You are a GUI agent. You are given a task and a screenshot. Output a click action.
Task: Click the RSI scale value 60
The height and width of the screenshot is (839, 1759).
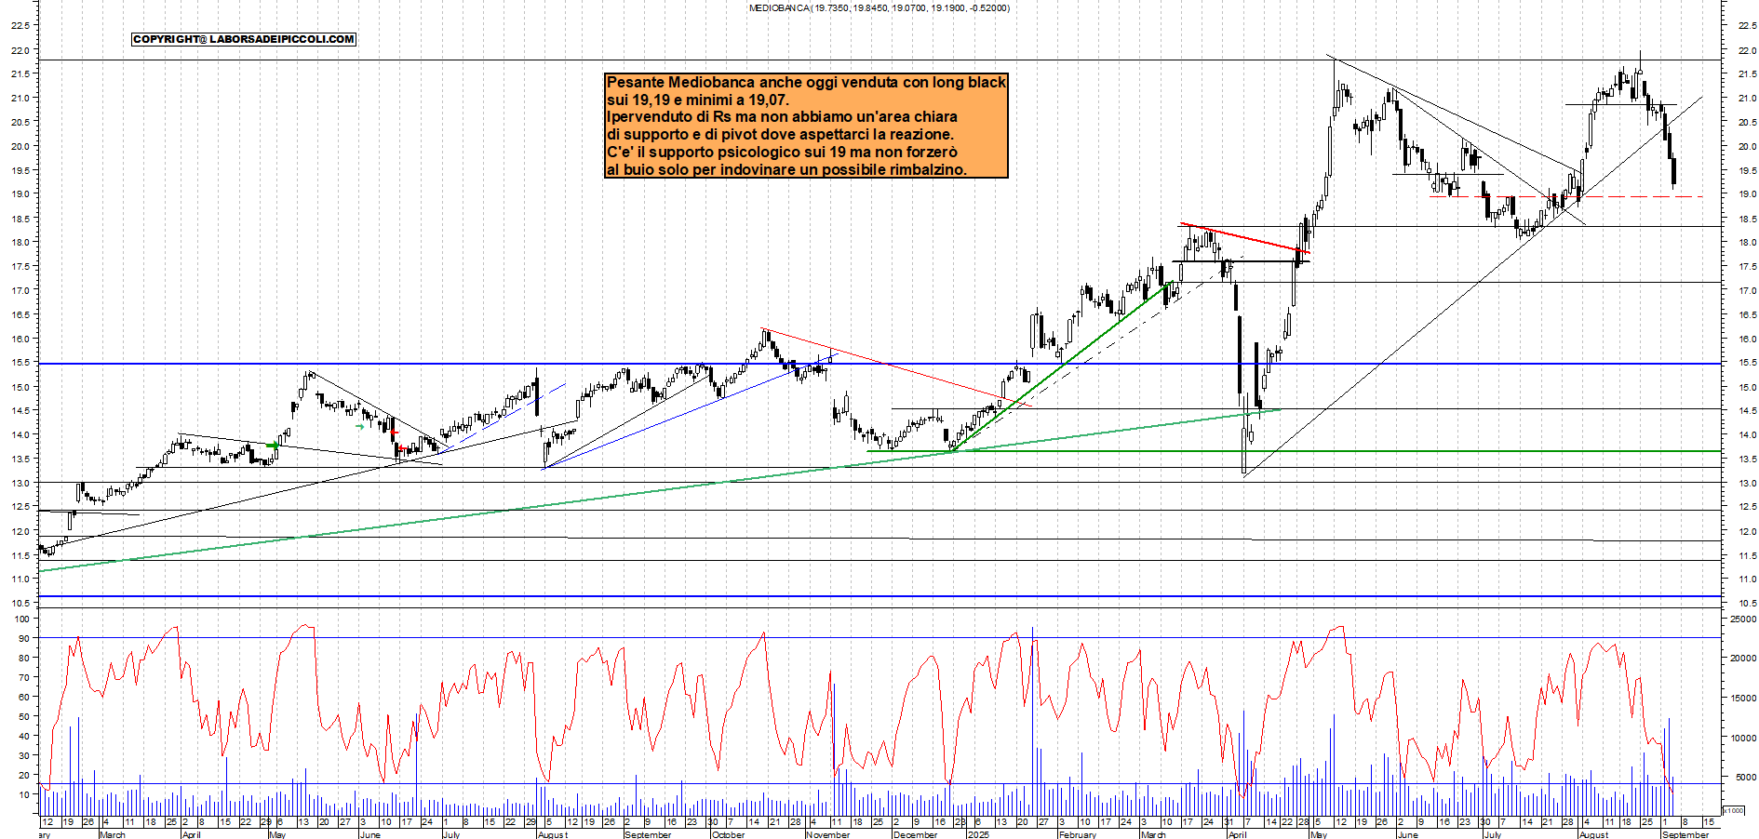(24, 697)
